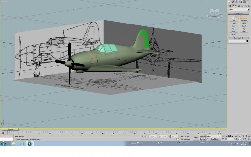The image size is (251, 157).
Task: Open the Modify command panel tab
Action: pyautogui.click(x=233, y=2)
